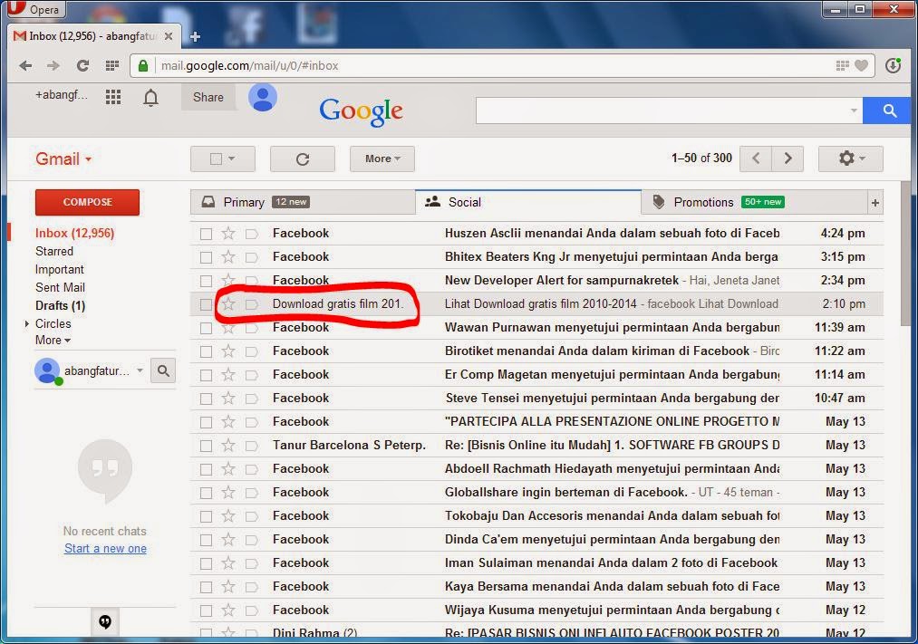Open Google+ notifications bell

point(151,97)
